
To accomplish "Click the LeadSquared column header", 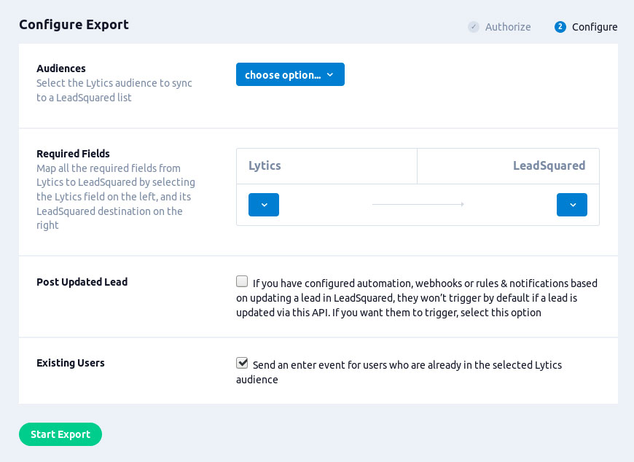I will (x=549, y=165).
